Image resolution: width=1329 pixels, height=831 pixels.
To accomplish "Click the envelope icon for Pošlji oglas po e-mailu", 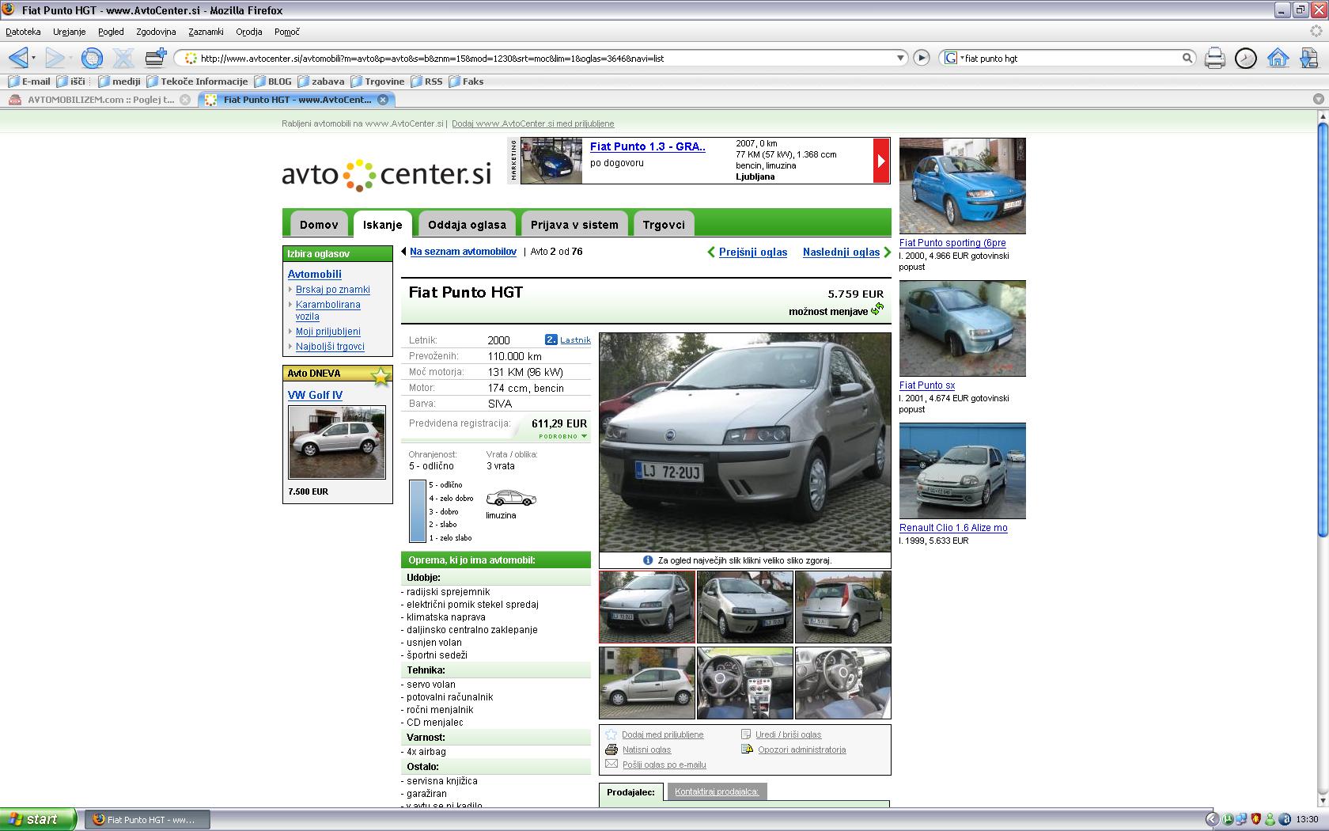I will pyautogui.click(x=611, y=765).
